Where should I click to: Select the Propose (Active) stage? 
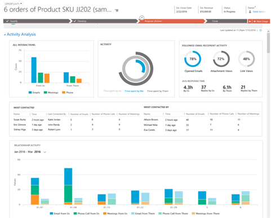(x=172, y=21)
